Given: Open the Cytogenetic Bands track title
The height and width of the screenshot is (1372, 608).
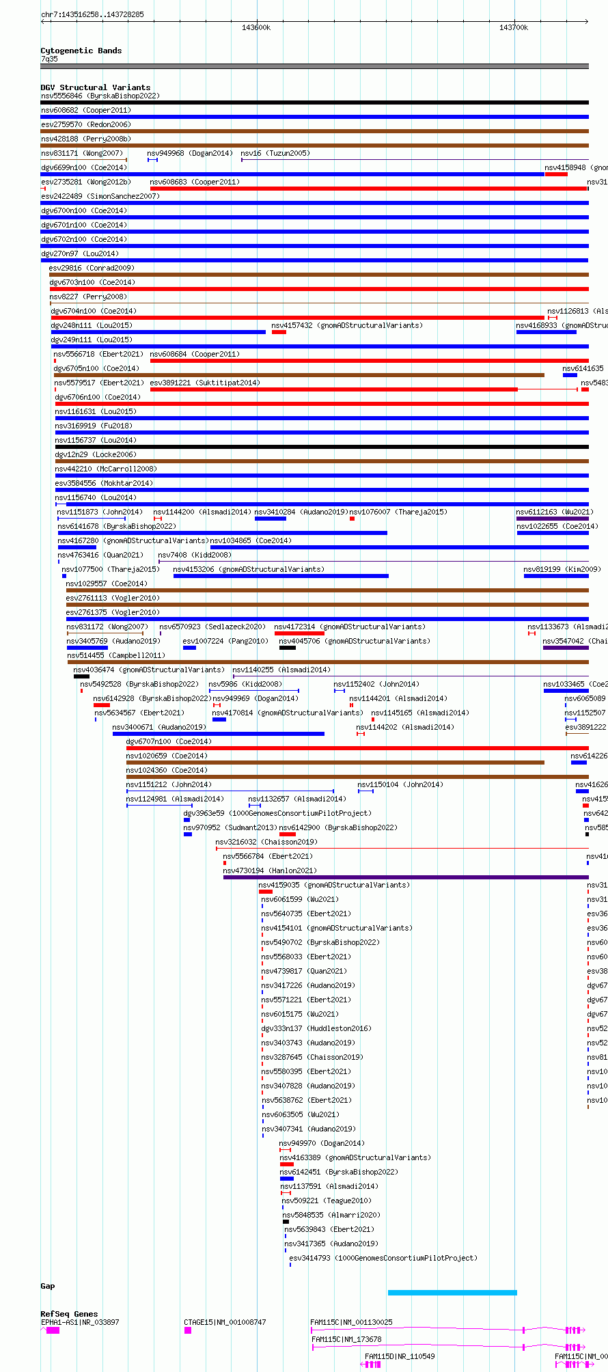Looking at the screenshot, I should [x=81, y=51].
